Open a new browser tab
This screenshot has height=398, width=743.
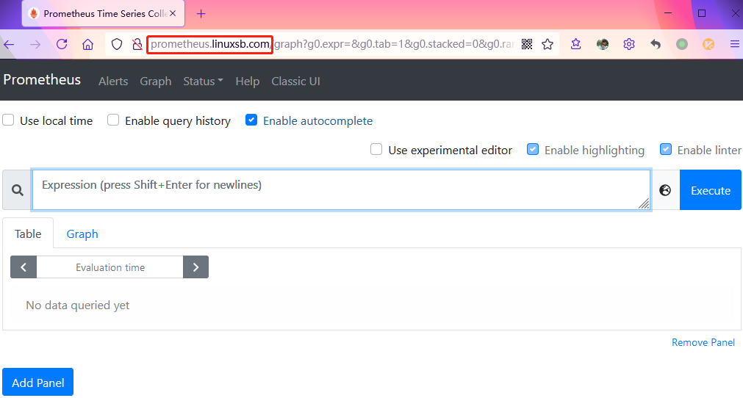pos(201,14)
